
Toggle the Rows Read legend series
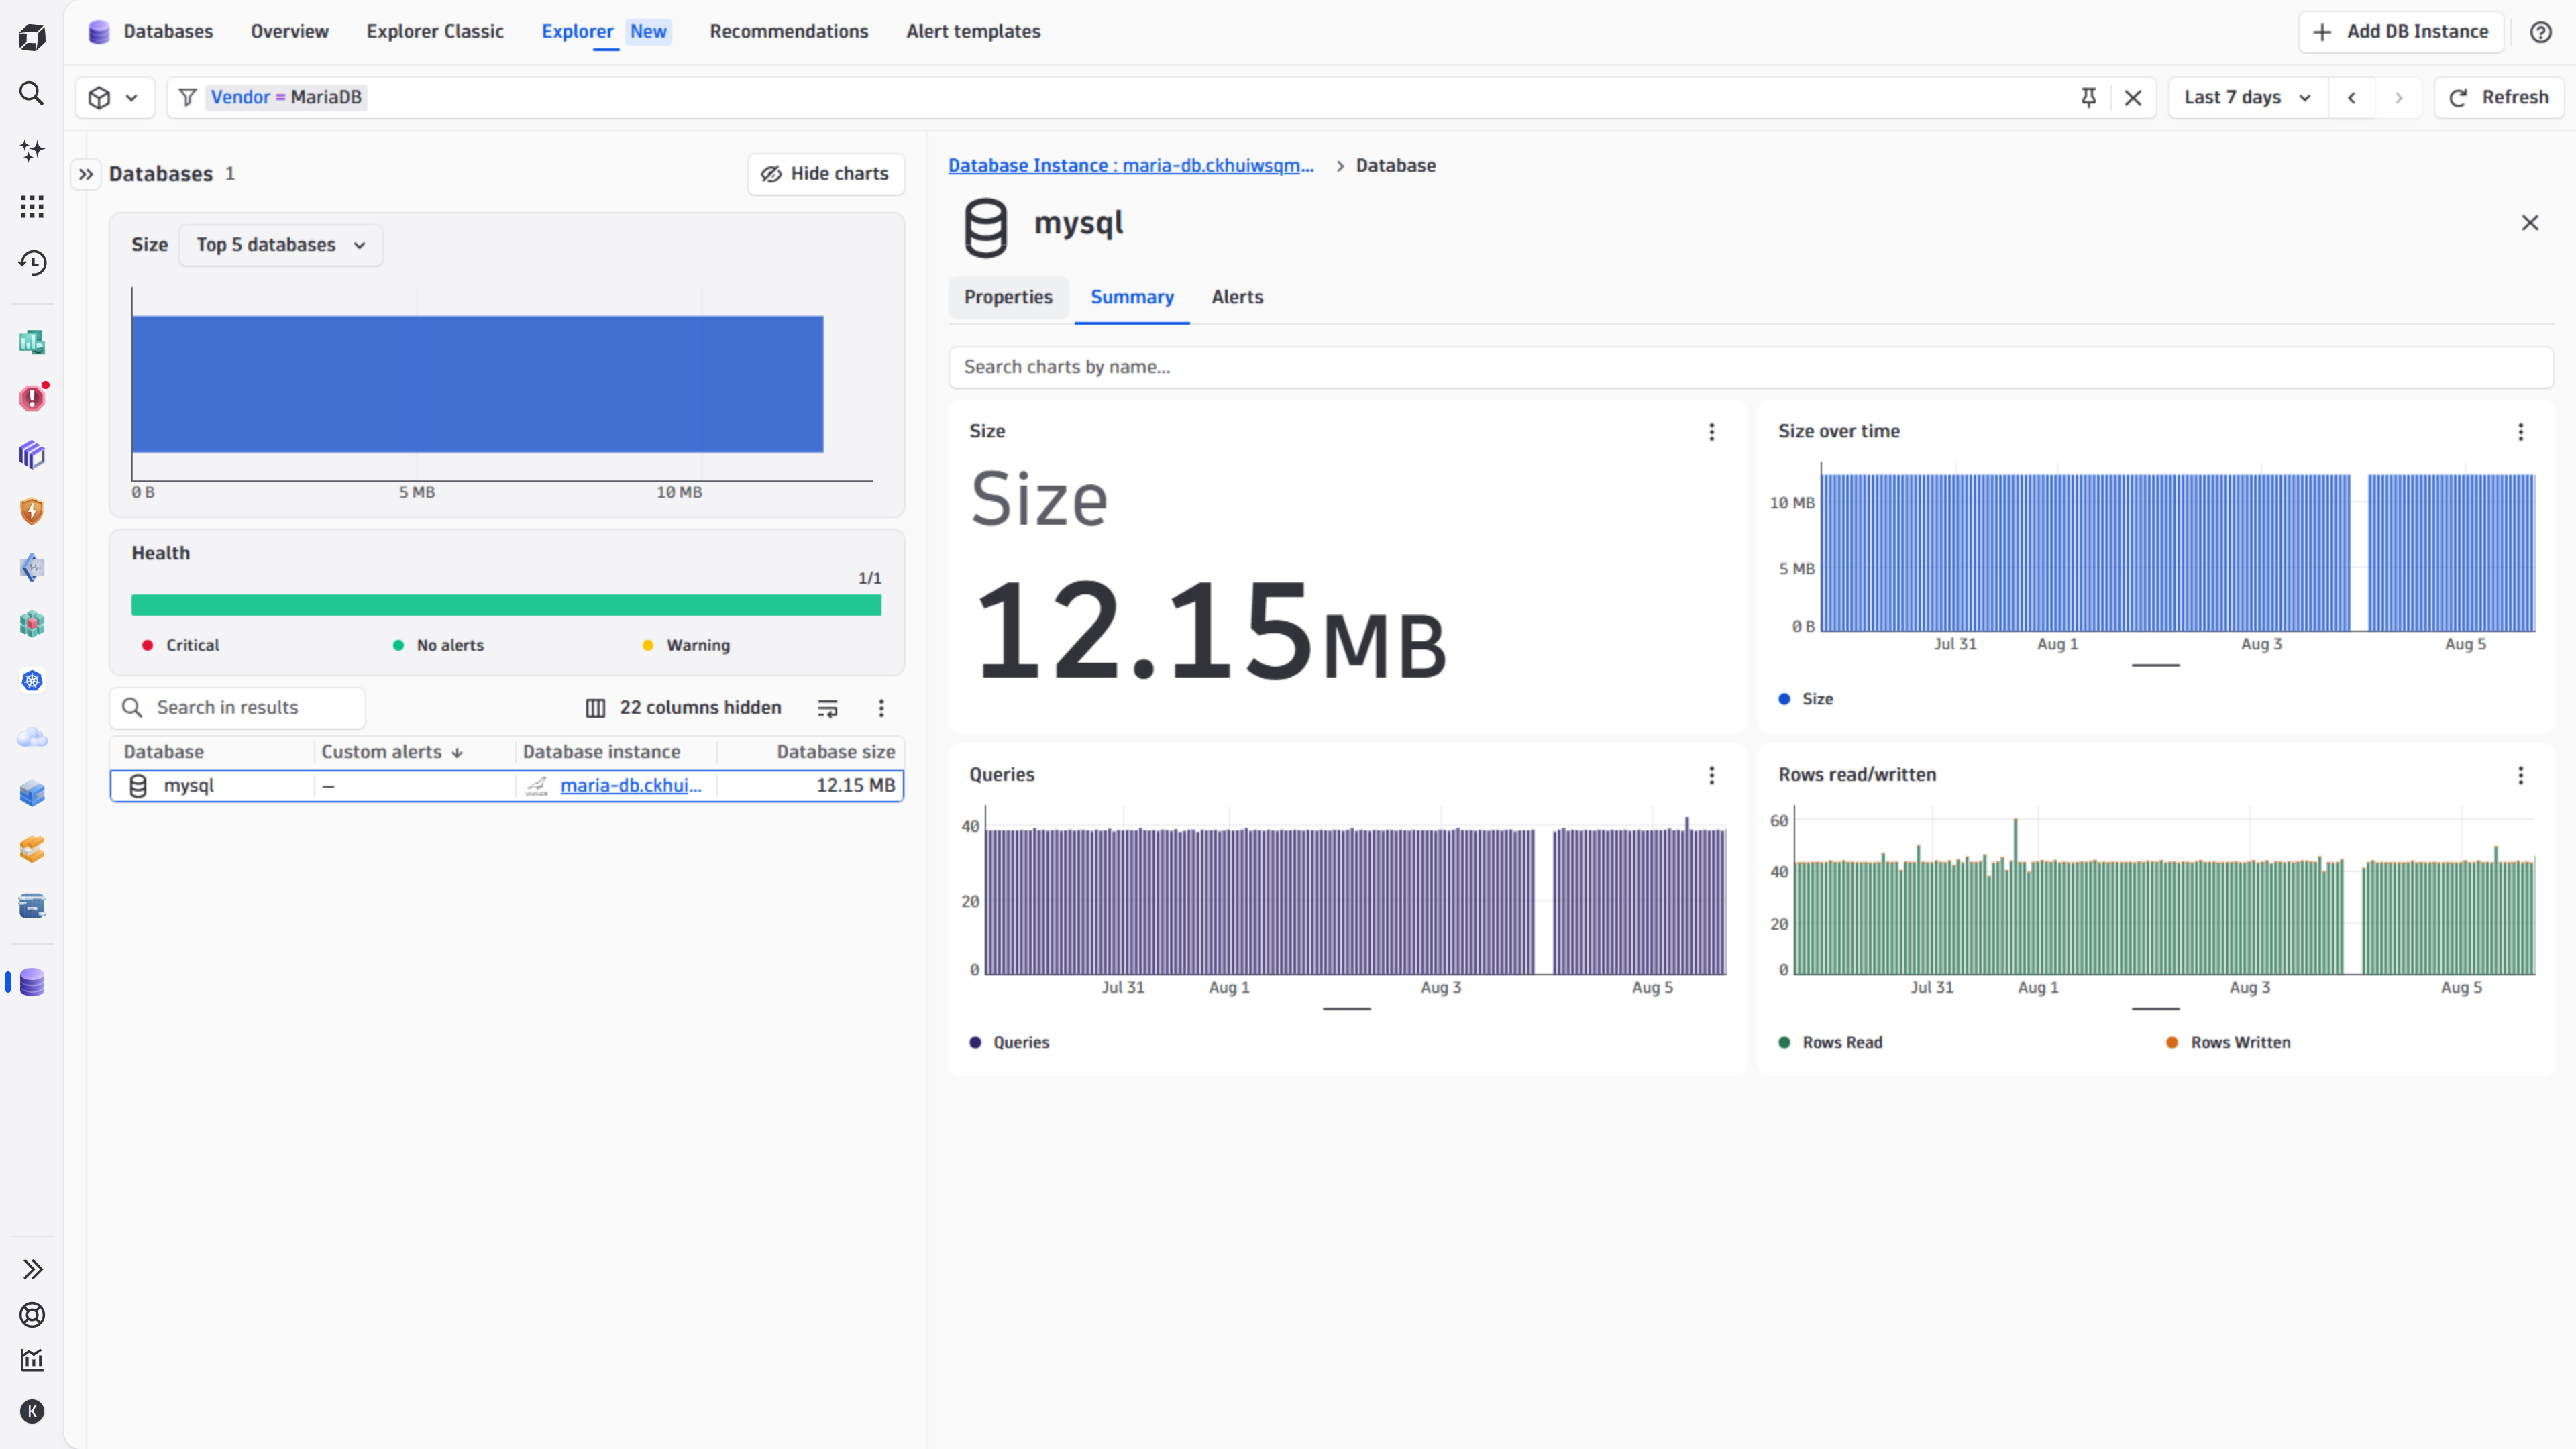tap(1831, 1042)
